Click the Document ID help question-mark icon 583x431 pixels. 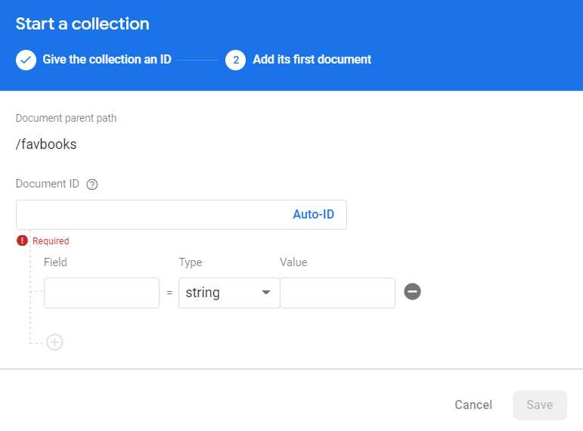click(x=91, y=184)
